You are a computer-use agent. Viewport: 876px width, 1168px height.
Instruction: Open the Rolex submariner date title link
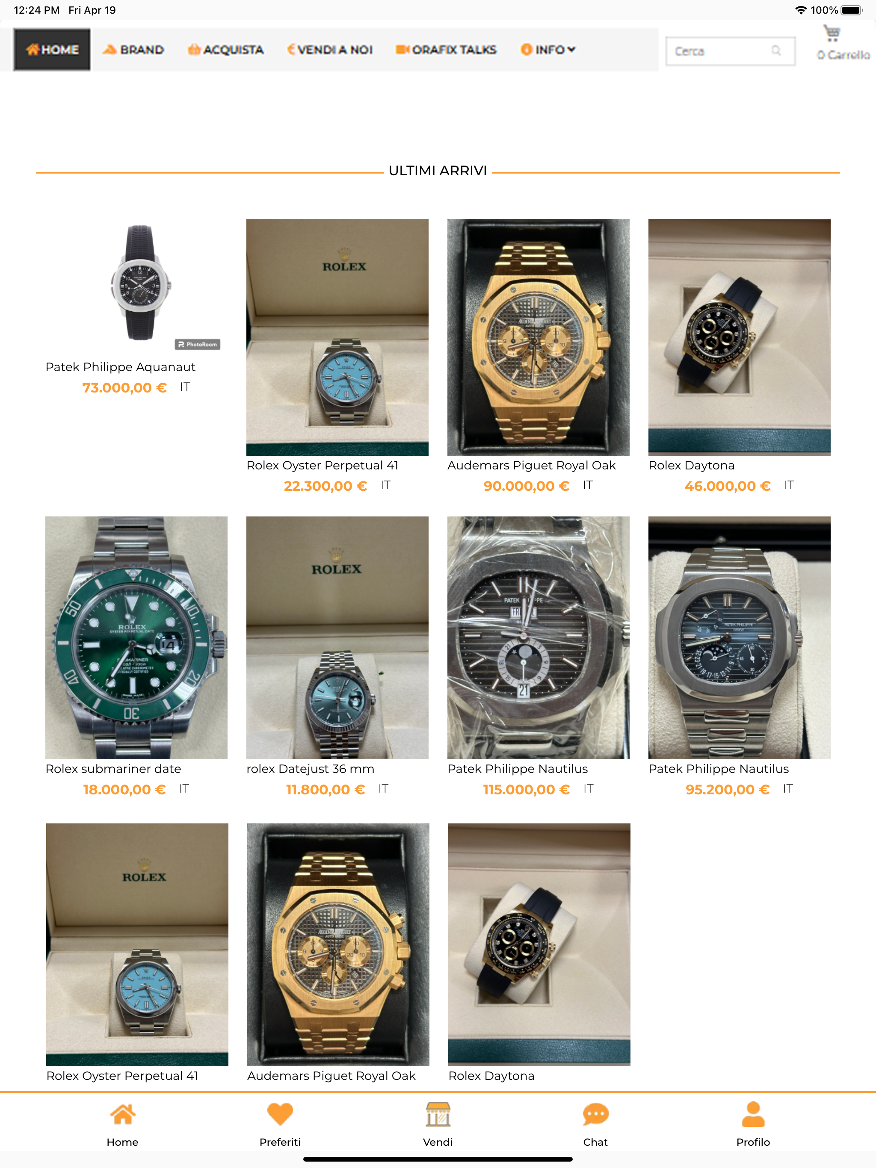point(113,769)
